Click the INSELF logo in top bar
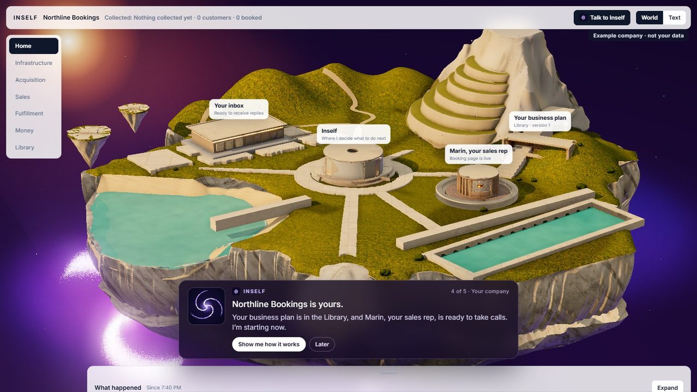 [26, 17]
